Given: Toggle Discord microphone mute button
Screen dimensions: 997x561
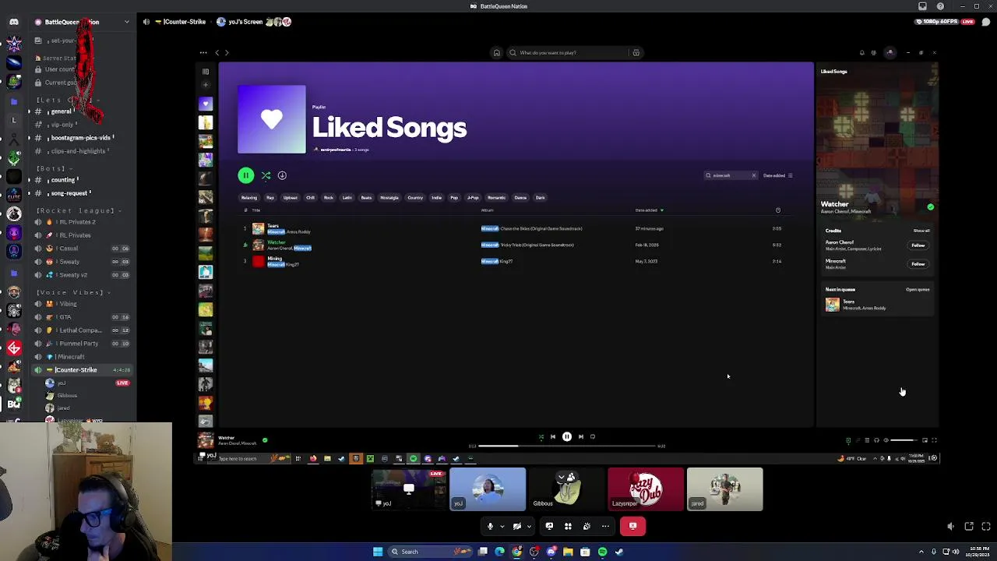Looking at the screenshot, I should (x=490, y=527).
